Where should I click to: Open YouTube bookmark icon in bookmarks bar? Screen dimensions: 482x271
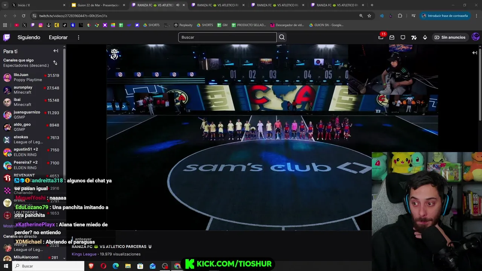[17, 25]
